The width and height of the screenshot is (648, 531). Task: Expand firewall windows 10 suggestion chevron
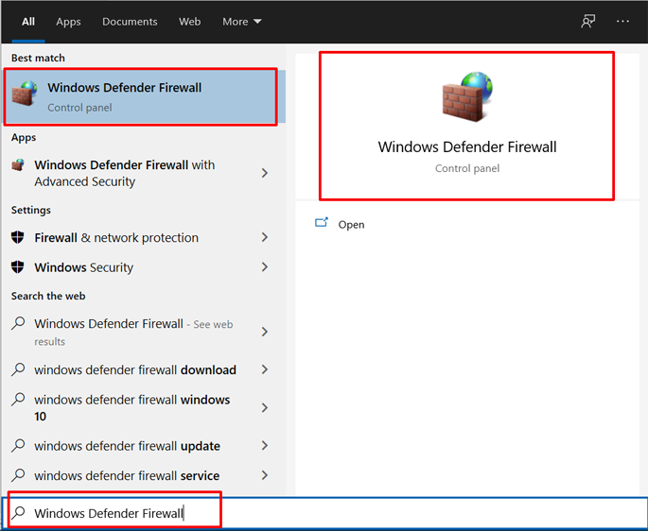[265, 408]
